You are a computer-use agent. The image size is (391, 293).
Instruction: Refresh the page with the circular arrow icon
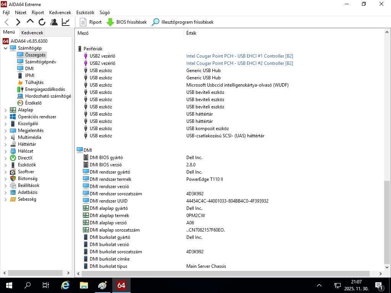[x=42, y=22]
